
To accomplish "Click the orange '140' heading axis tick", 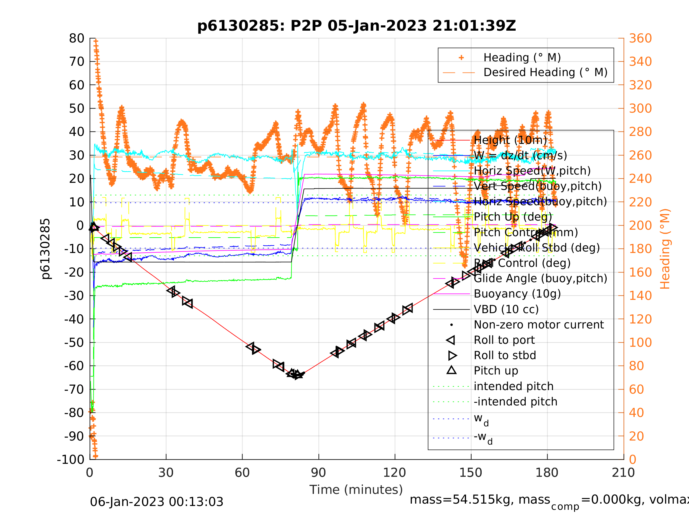I will click(x=640, y=296).
